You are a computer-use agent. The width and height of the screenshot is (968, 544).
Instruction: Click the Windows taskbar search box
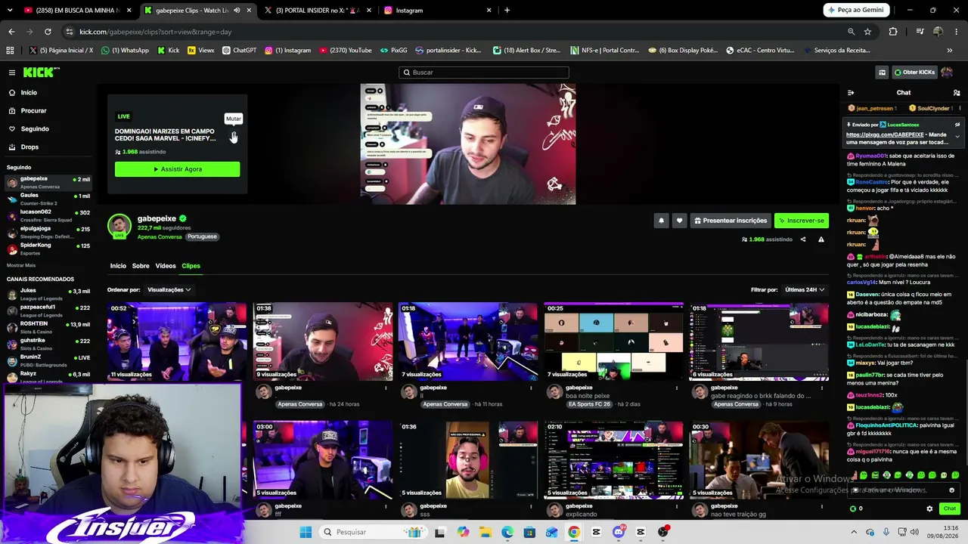pyautogui.click(x=373, y=532)
